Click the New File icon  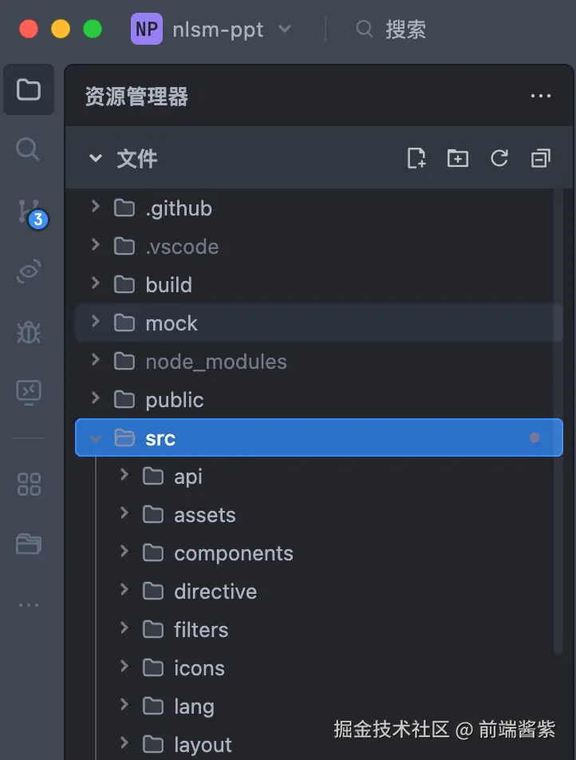[416, 158]
